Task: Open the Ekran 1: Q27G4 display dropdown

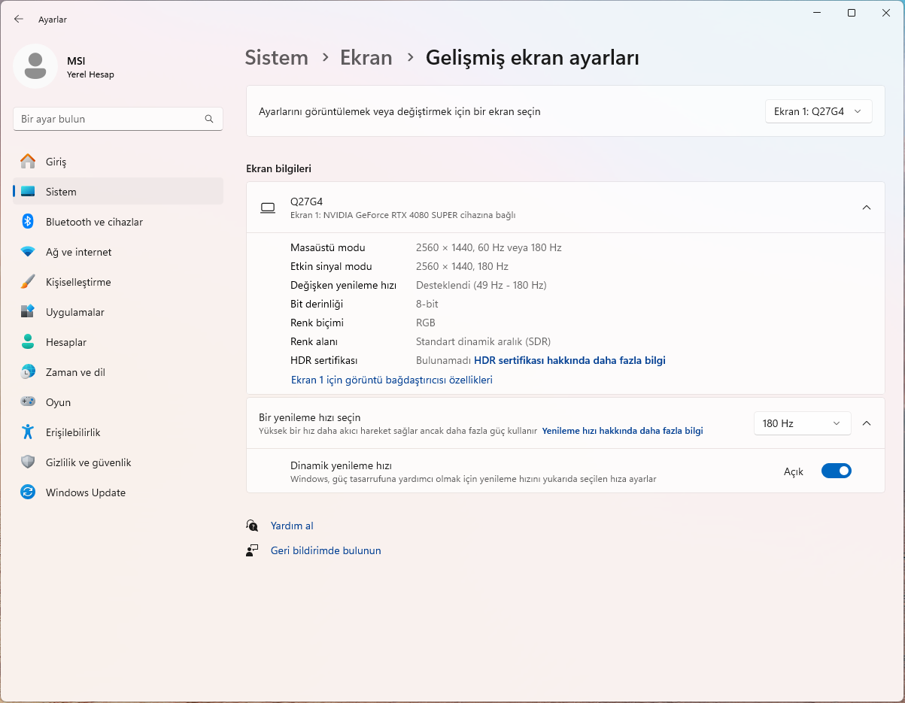Action: (818, 111)
